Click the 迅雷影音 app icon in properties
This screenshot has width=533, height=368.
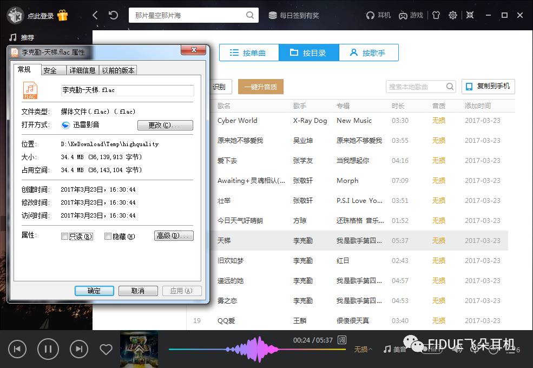coord(65,125)
